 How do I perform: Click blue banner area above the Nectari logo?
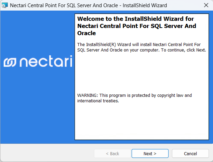point(37,31)
